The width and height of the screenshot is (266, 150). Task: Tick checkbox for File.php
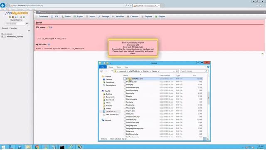point(125,96)
